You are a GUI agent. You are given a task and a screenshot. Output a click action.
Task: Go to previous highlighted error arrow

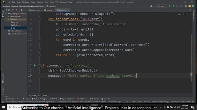tap(188, 14)
